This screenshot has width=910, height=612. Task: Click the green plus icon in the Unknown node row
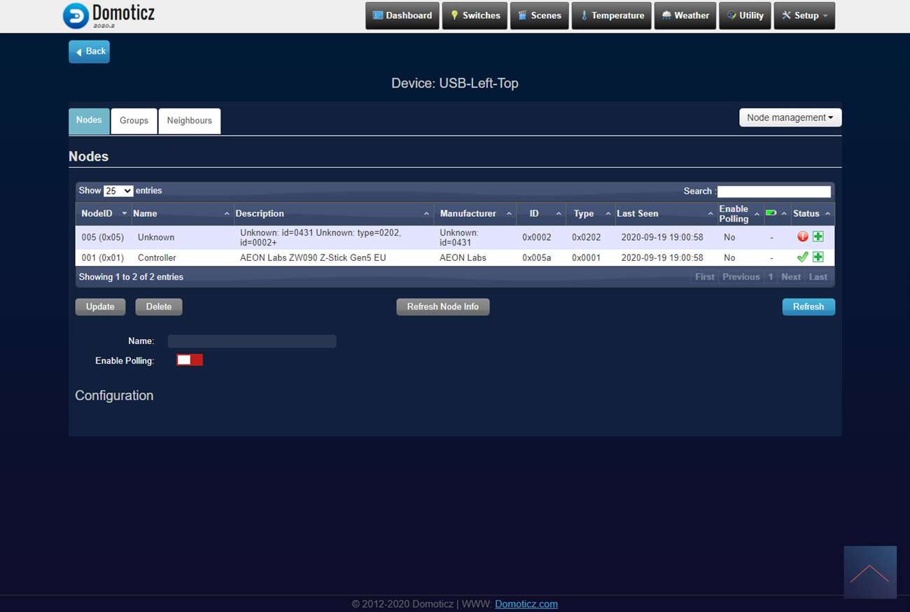(x=818, y=237)
